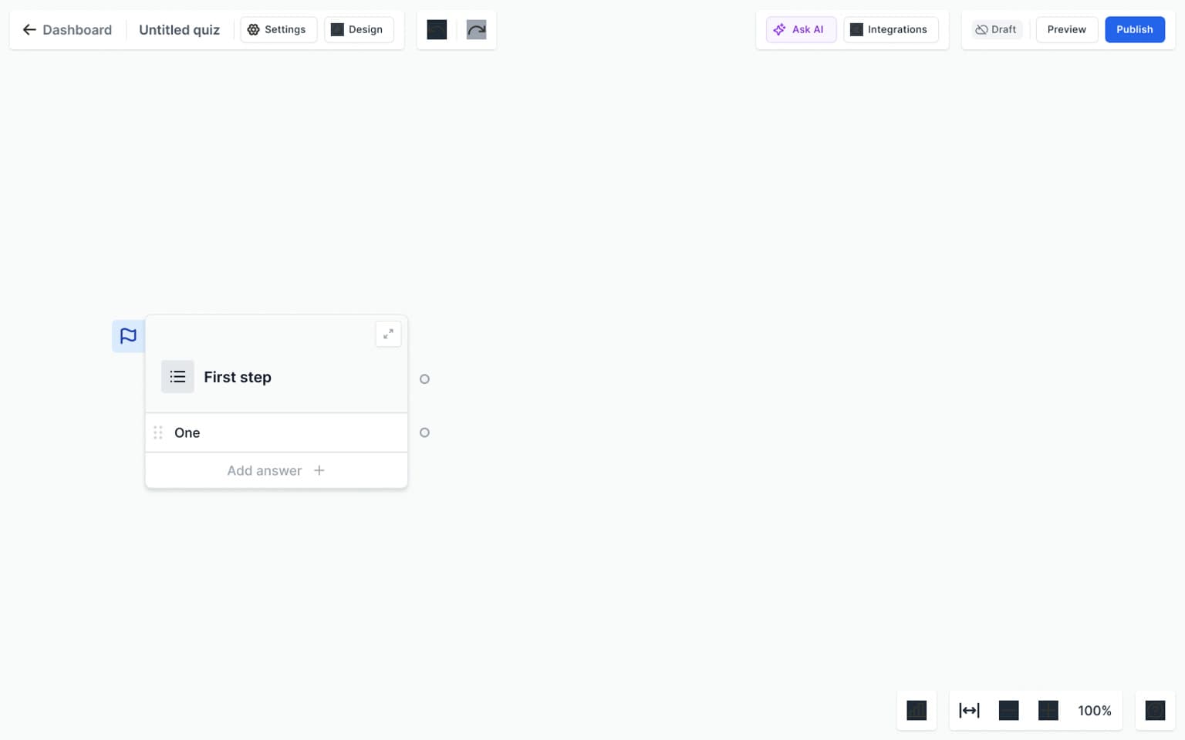
Task: Click the start flag icon
Action: point(128,336)
